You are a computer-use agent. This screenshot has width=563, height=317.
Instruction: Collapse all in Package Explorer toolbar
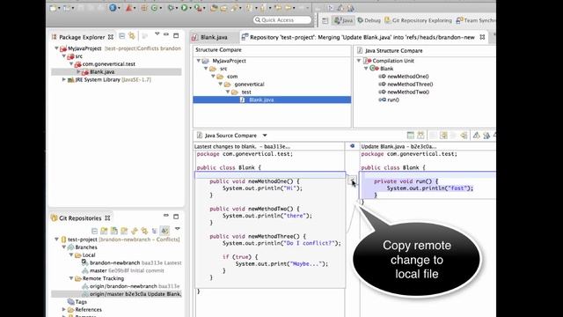(x=122, y=36)
